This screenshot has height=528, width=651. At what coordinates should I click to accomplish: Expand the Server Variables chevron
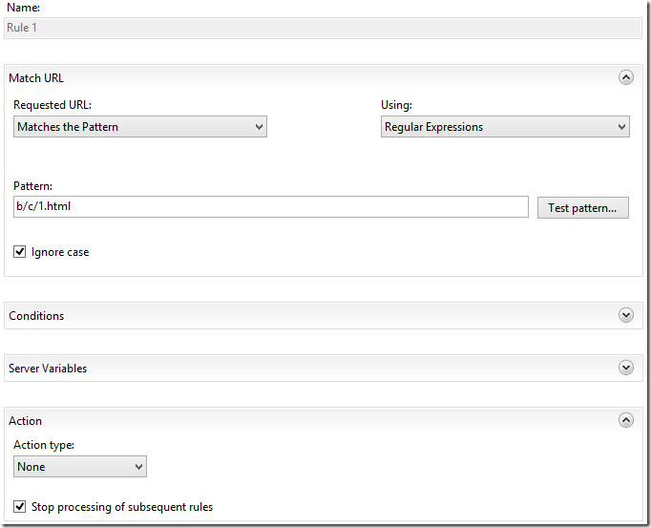(x=626, y=368)
